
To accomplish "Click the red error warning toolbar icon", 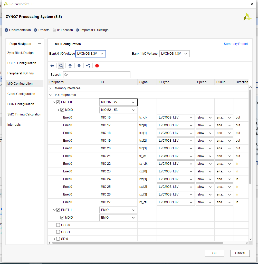I will point(97,66).
